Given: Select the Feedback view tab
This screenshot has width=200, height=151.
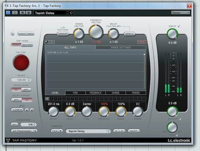Looking at the screenshot, I should (x=96, y=93).
